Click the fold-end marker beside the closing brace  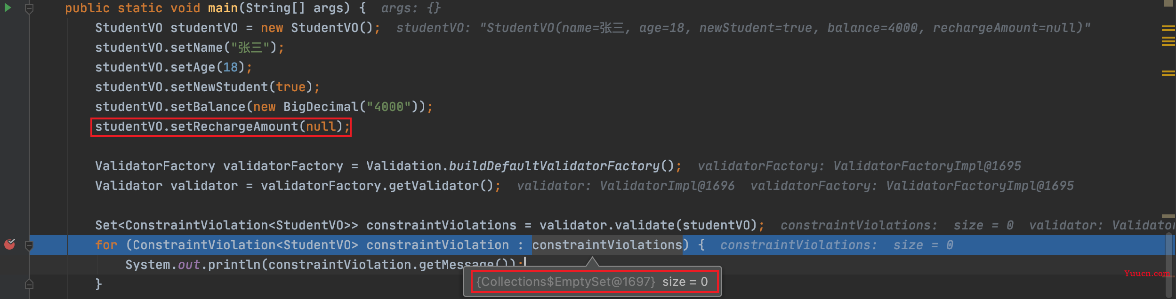(29, 284)
